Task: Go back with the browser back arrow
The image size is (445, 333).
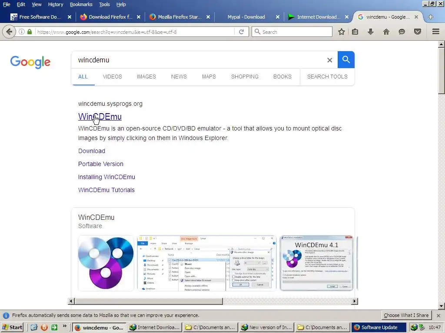Action: [x=9, y=32]
